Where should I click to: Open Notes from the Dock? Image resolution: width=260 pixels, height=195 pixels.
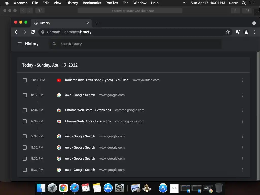click(97, 188)
